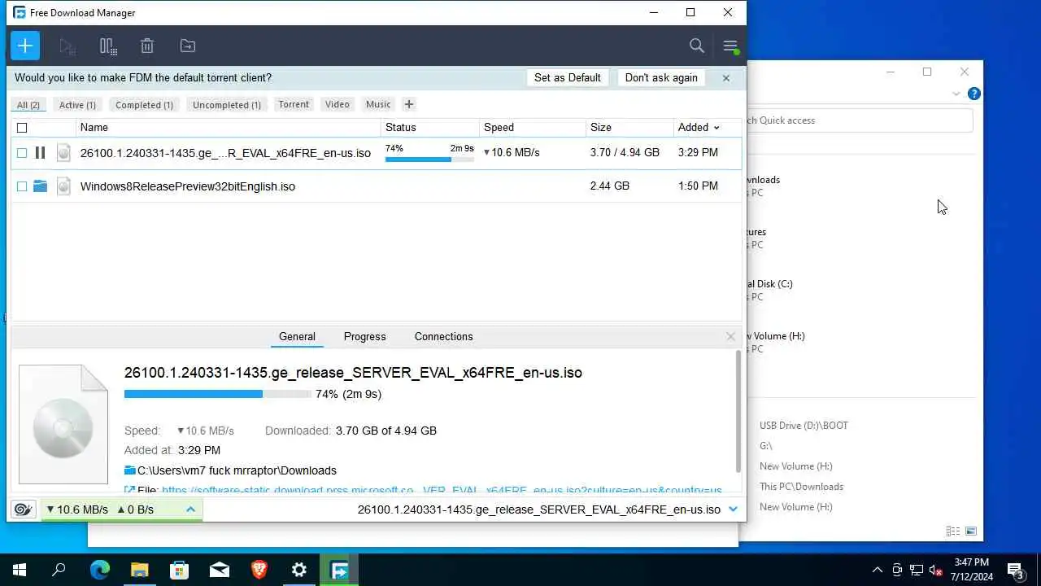Show All (2) downloads filter
This screenshot has height=586, width=1041.
point(28,105)
